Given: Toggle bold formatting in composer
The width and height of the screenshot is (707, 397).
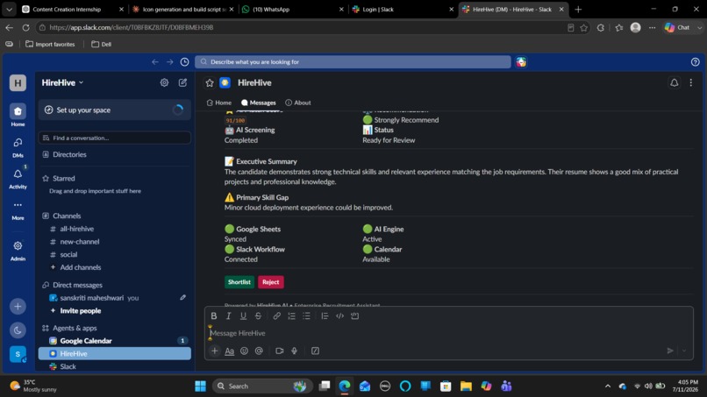Looking at the screenshot, I should pyautogui.click(x=214, y=315).
